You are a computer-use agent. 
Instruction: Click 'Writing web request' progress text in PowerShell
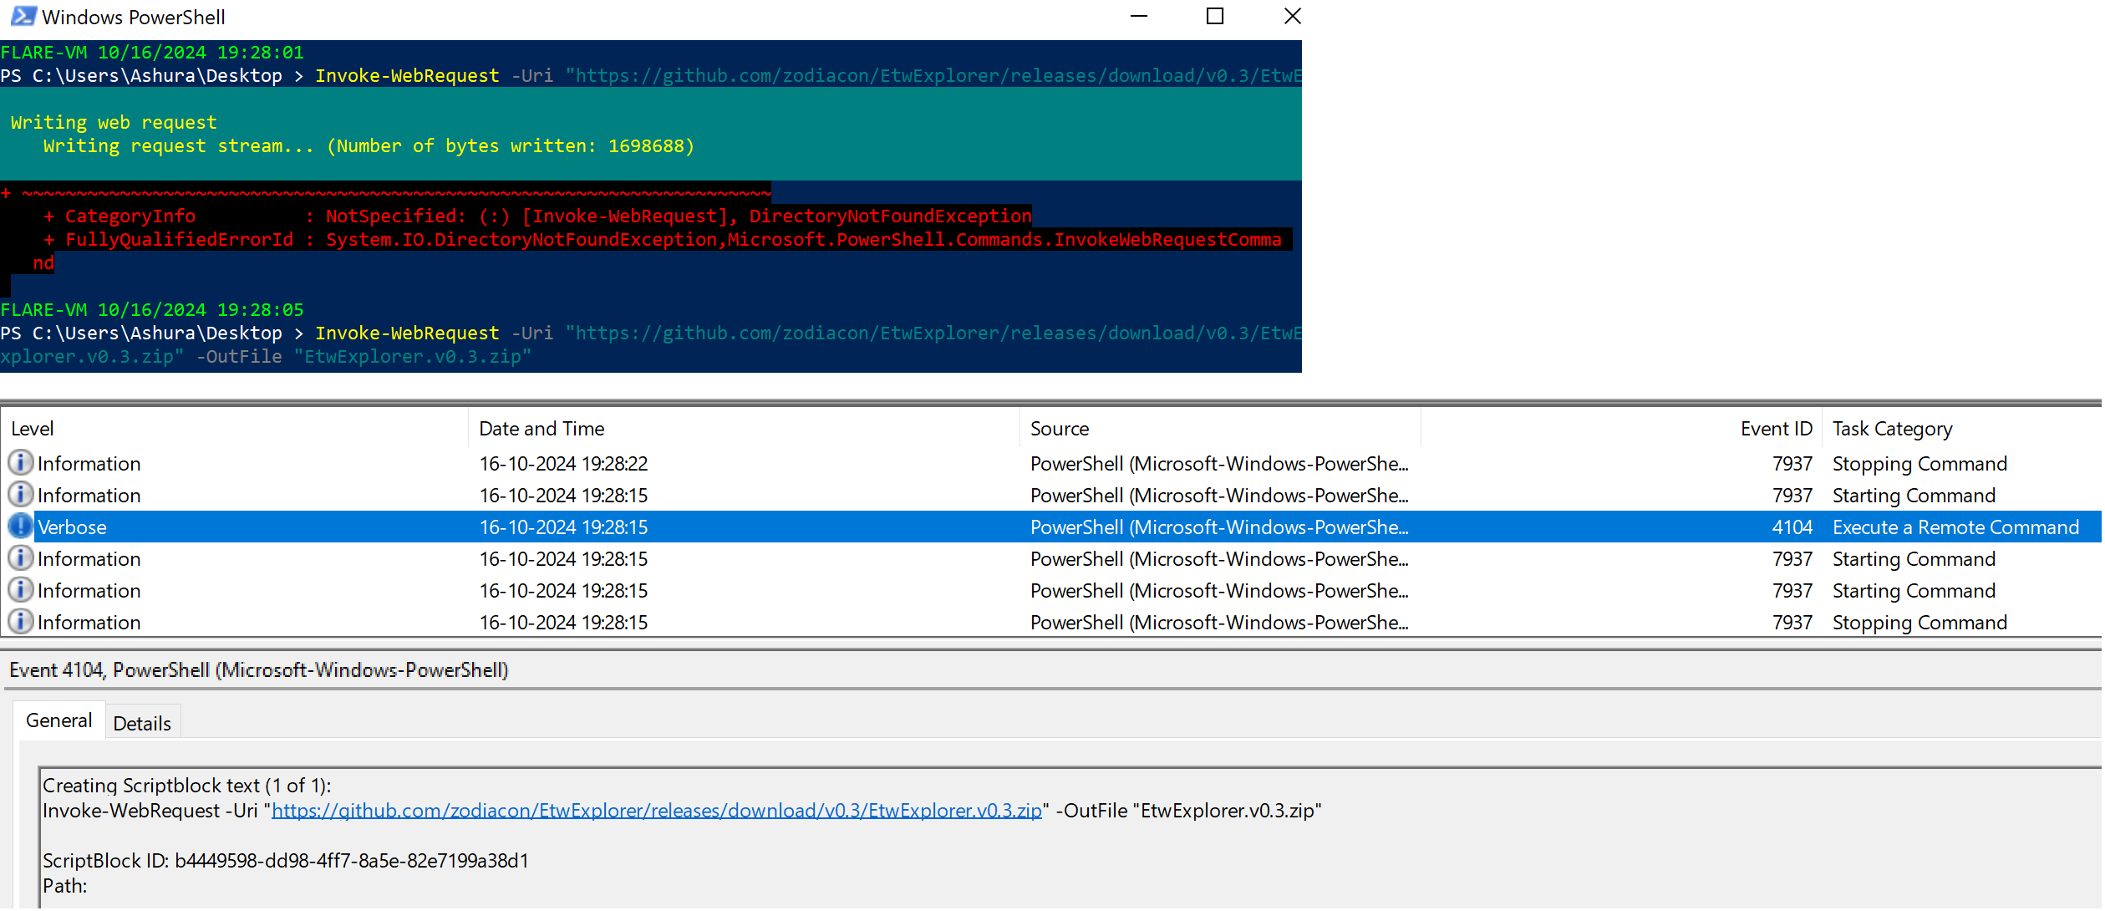tap(114, 123)
